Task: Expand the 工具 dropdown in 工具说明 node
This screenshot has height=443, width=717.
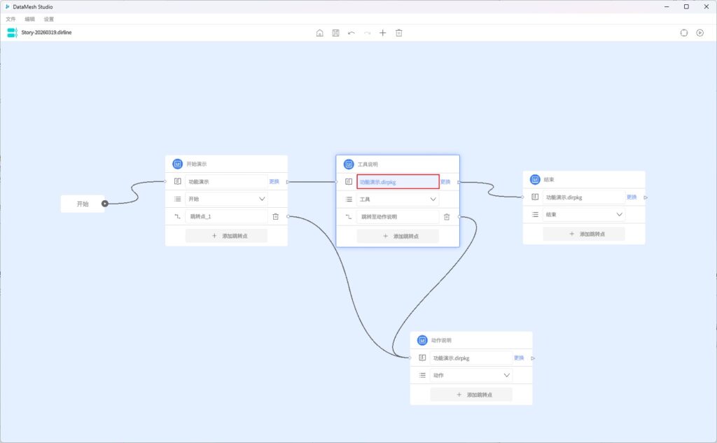Action: (x=433, y=199)
